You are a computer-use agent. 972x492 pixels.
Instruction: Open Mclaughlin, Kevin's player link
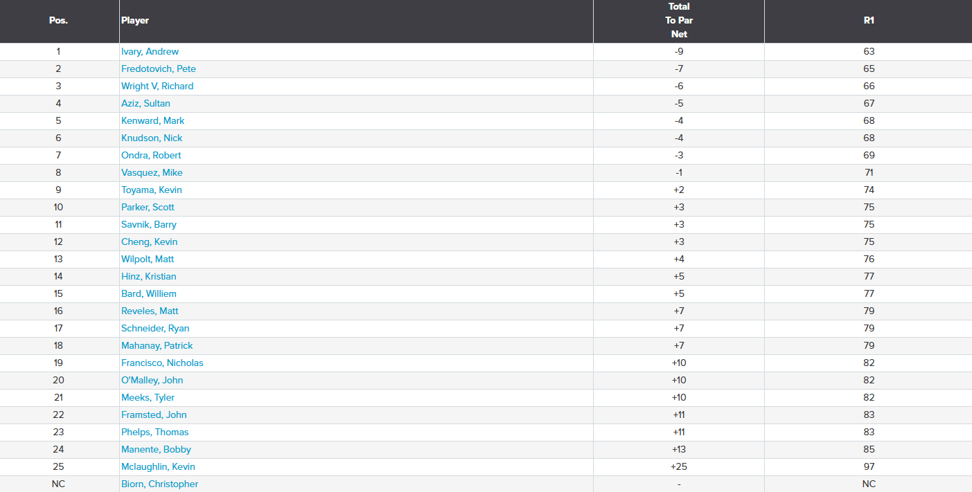pos(158,467)
